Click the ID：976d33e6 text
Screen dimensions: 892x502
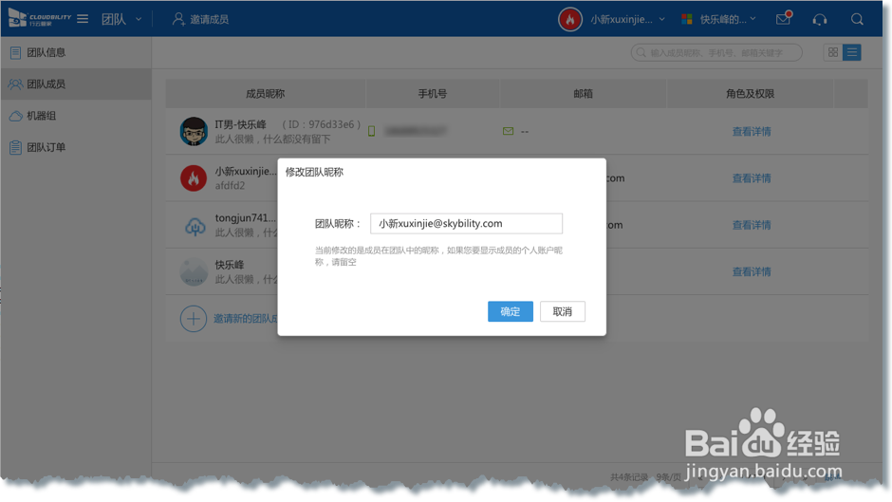tap(322, 124)
